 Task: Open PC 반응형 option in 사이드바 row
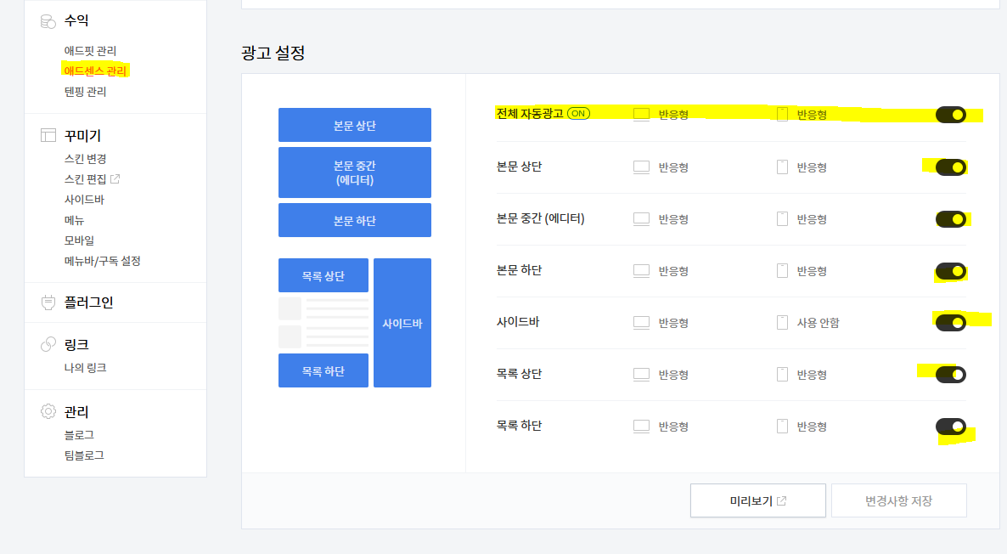click(x=673, y=323)
